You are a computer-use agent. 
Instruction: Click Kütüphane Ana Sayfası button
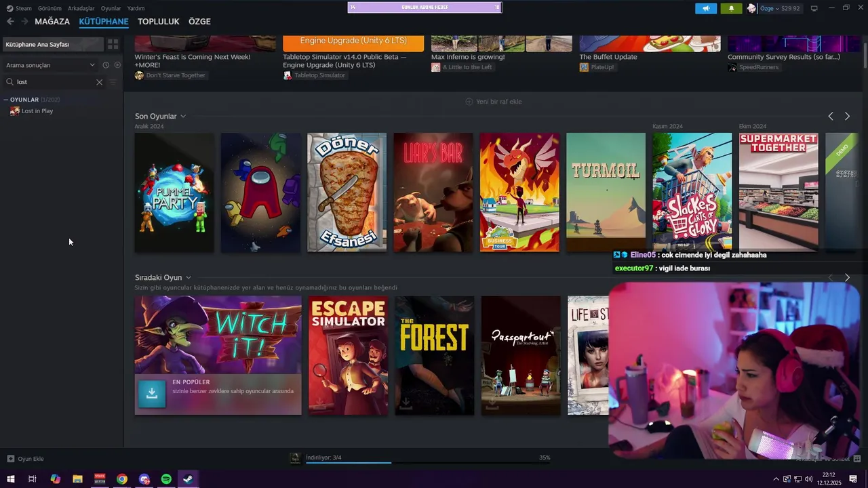(53, 44)
